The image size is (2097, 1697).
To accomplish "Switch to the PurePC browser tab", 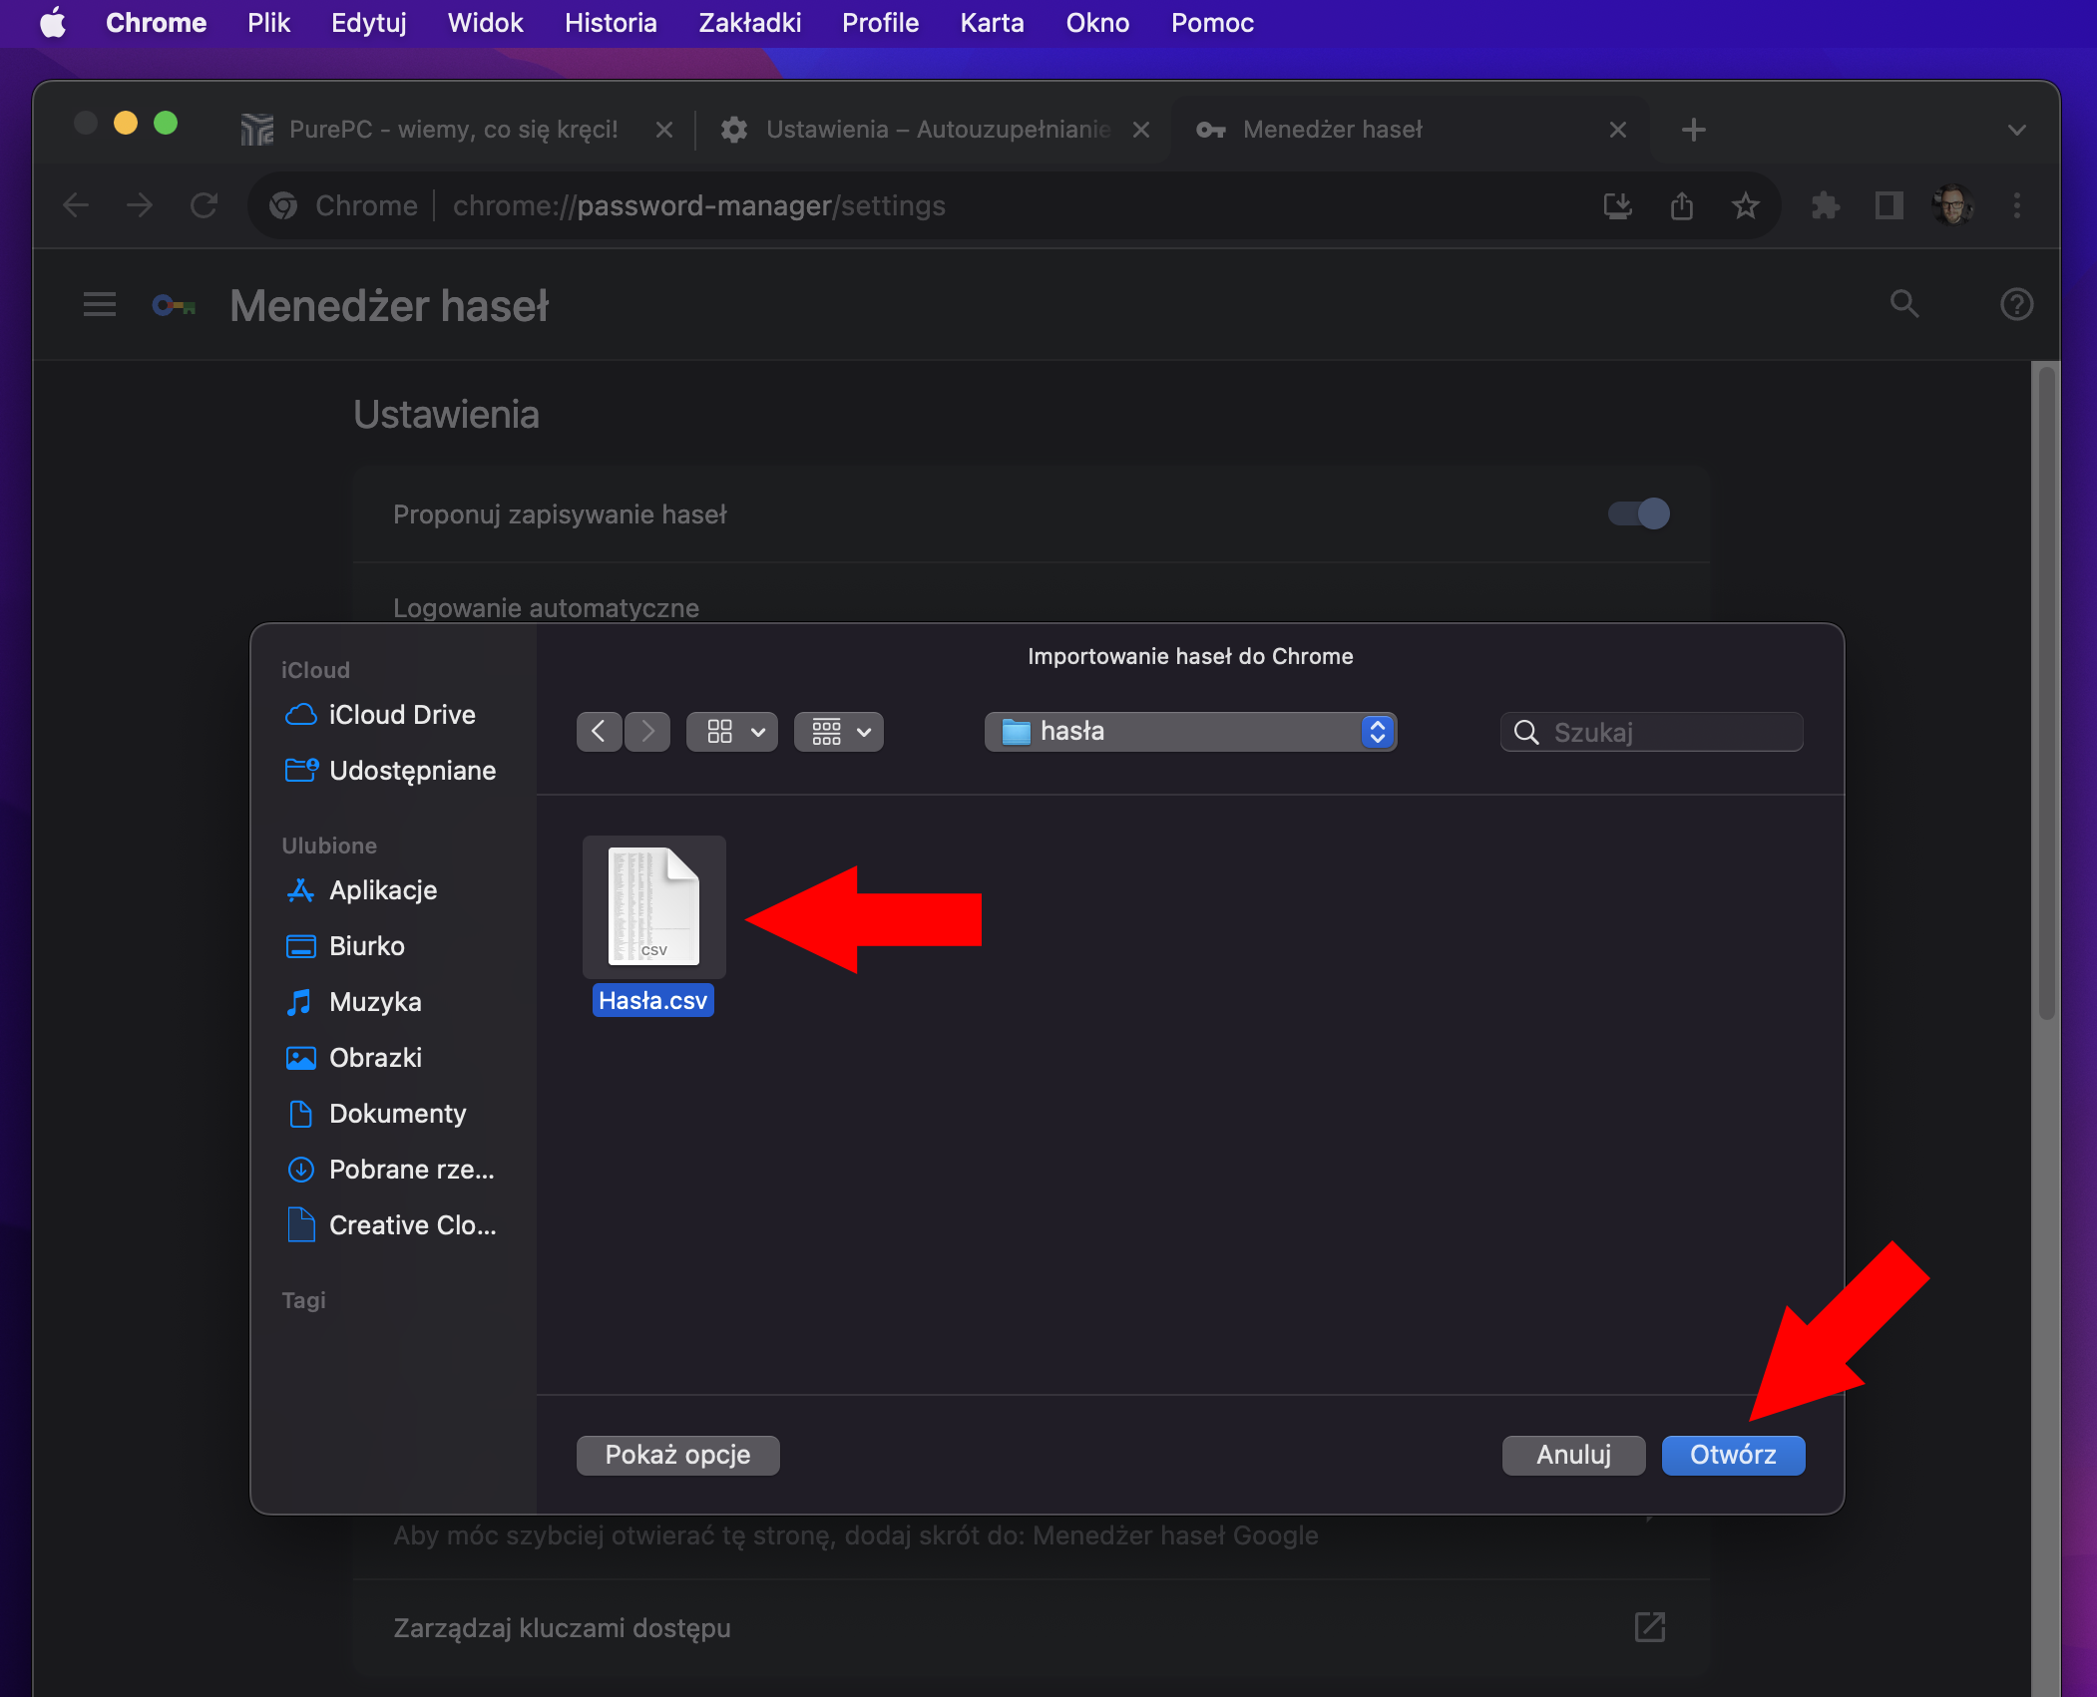I will [449, 130].
